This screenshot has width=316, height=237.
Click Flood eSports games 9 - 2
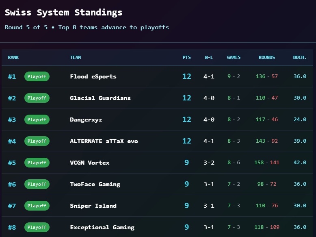(234, 76)
